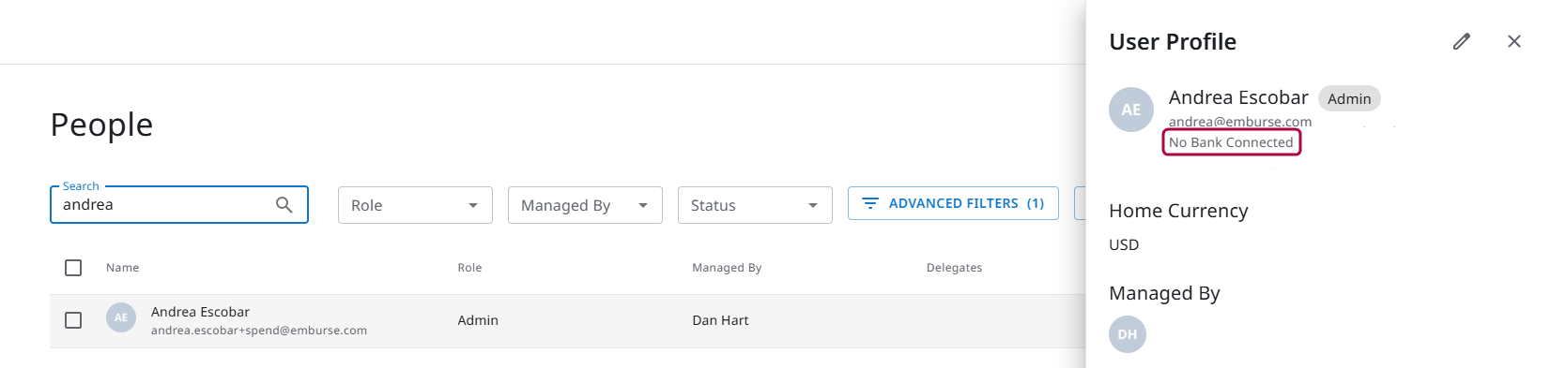The width and height of the screenshot is (1551, 368).
Task: Open the Role dropdown filter
Action: pos(415,205)
